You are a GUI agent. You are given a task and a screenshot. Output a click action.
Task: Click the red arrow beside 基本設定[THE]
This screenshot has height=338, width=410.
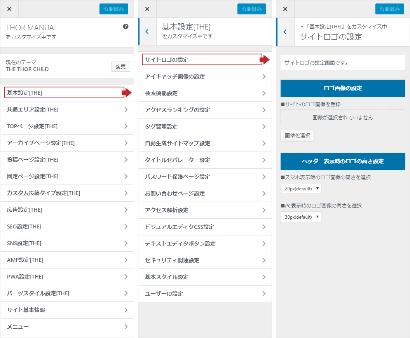[x=127, y=92]
